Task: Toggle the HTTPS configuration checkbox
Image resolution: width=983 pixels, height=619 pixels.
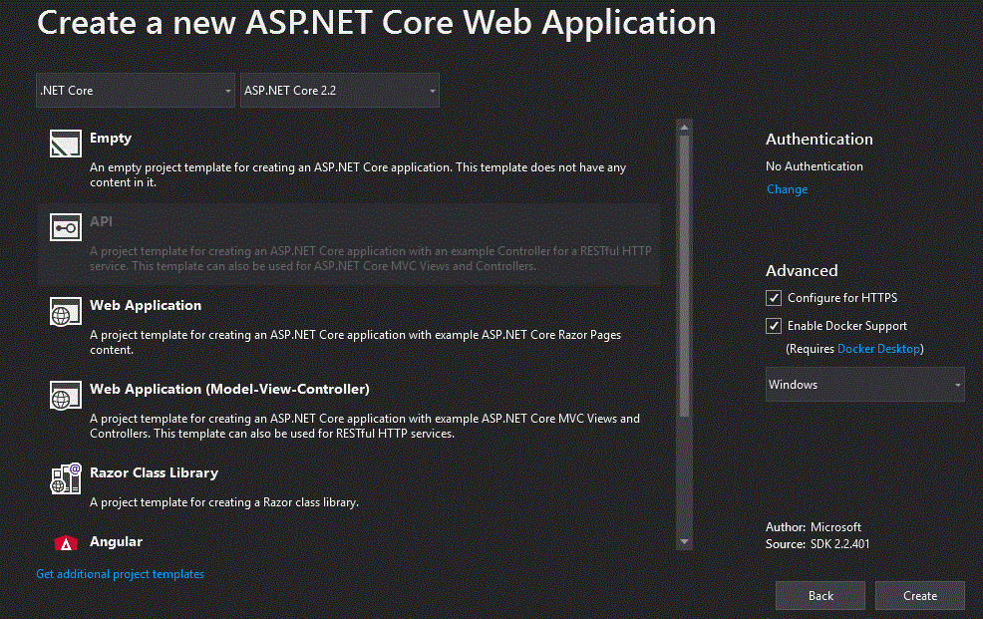Action: coord(774,297)
